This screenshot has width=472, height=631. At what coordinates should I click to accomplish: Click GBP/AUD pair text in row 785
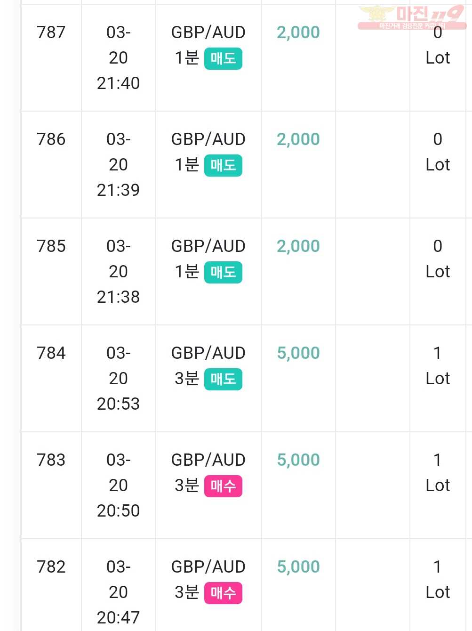[208, 246]
